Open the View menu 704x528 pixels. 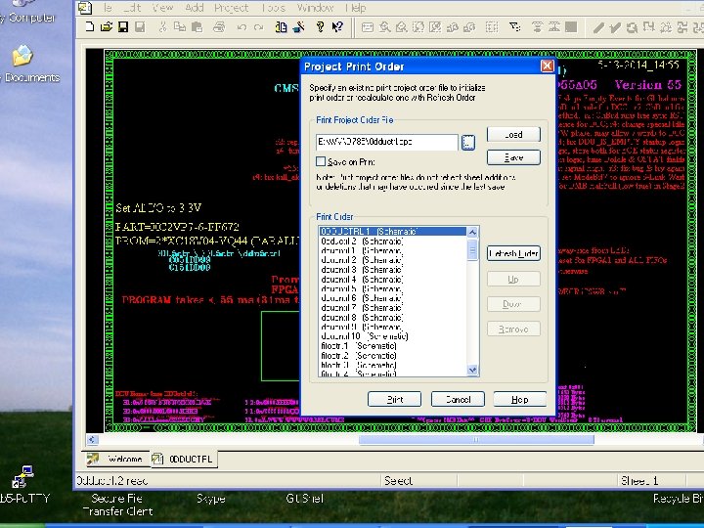click(x=162, y=8)
